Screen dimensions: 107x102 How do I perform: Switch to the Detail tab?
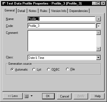pyautogui.click(x=21, y=11)
